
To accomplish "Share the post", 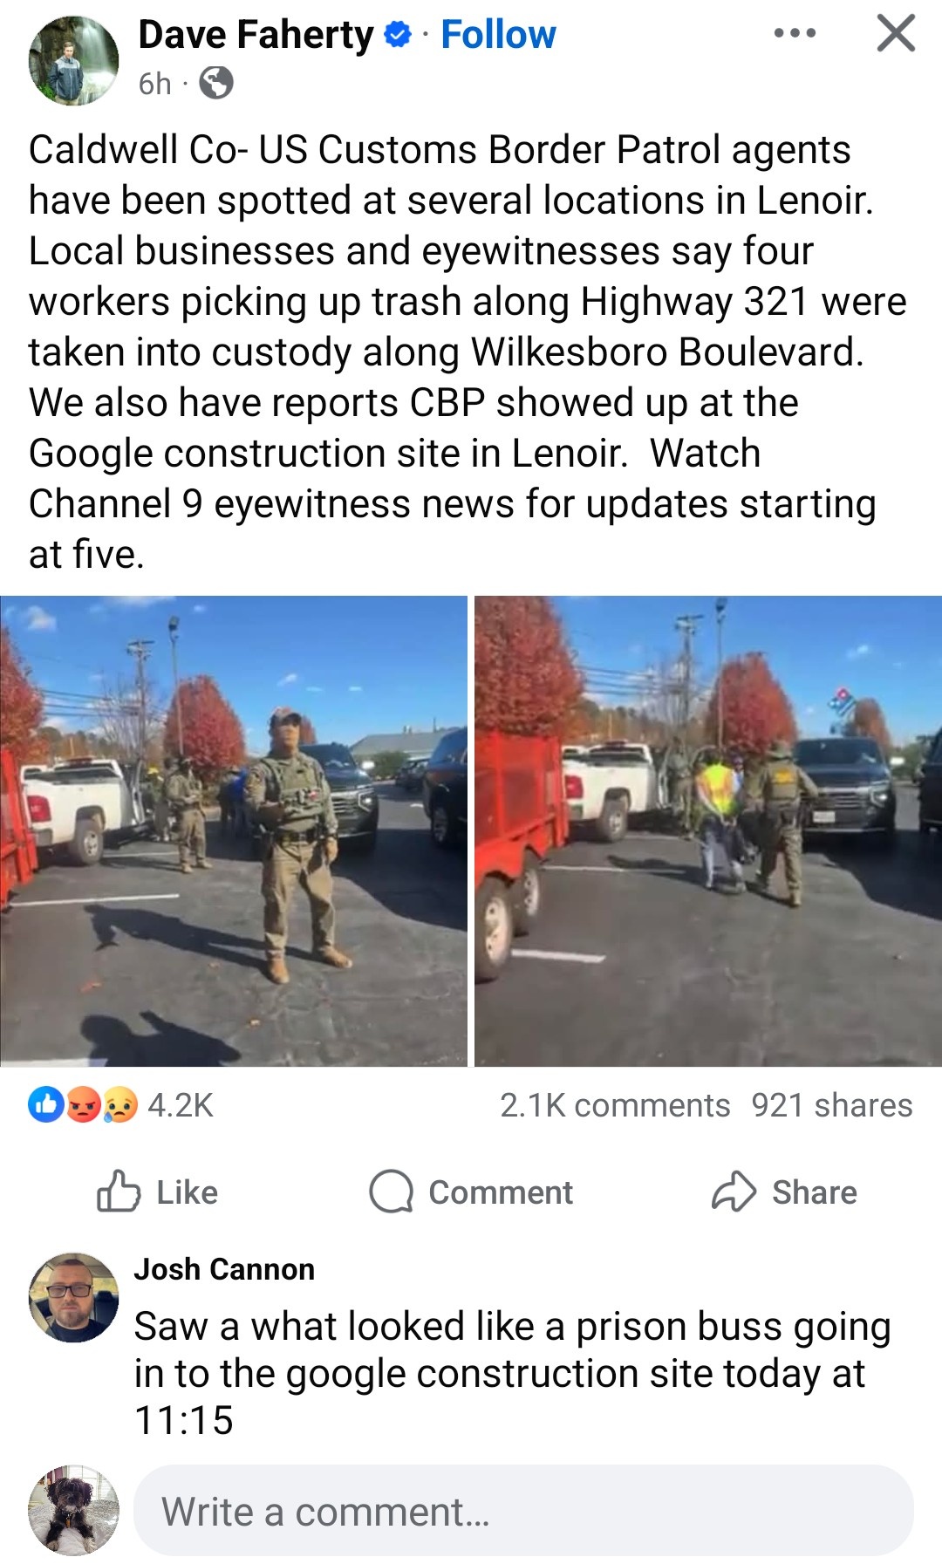I will click(784, 1192).
